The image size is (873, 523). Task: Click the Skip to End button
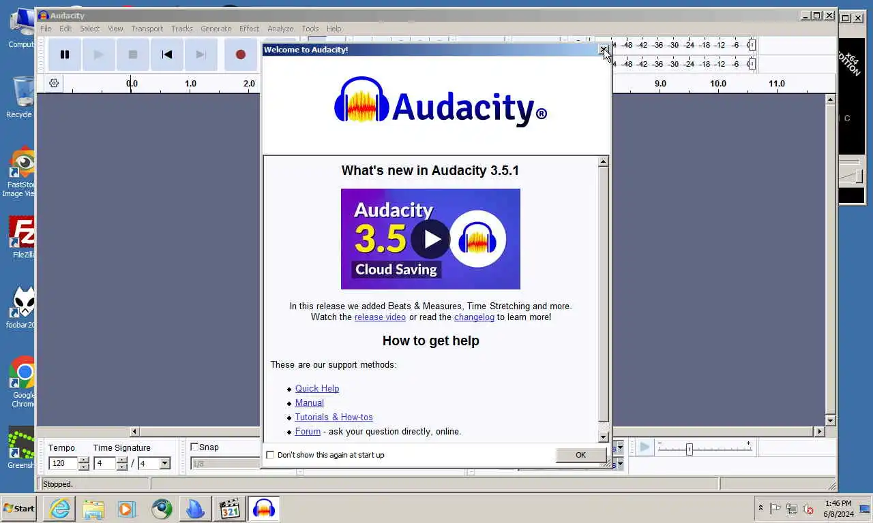[x=201, y=54]
